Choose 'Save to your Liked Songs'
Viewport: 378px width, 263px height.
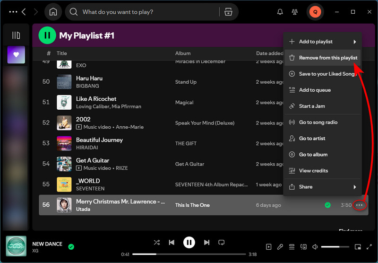click(x=322, y=74)
